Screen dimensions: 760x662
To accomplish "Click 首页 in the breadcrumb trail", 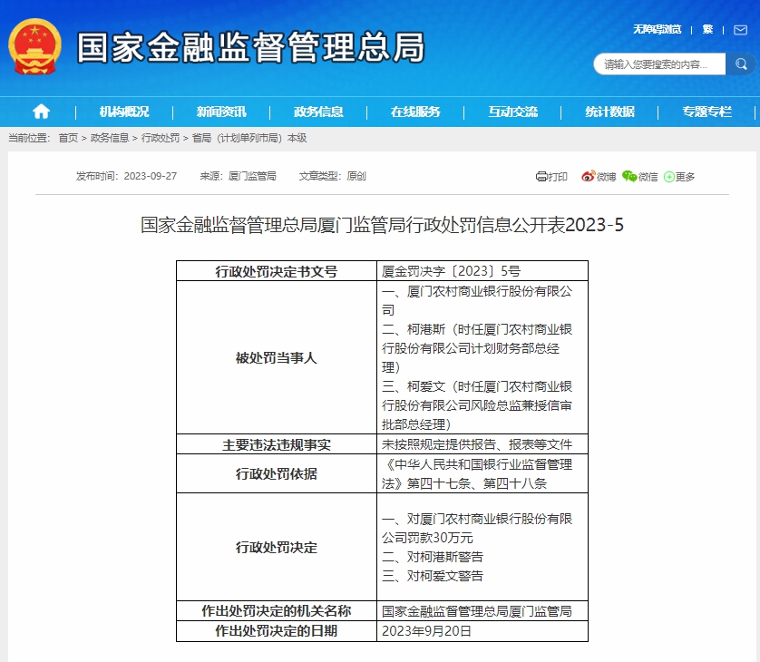I will [68, 138].
